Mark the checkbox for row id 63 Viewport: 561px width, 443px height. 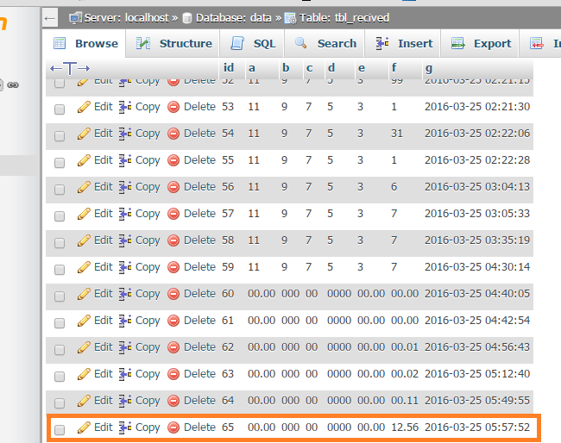tap(60, 376)
